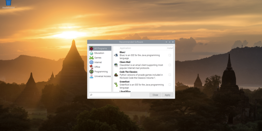Click the Claws Mail application icon

(116, 65)
